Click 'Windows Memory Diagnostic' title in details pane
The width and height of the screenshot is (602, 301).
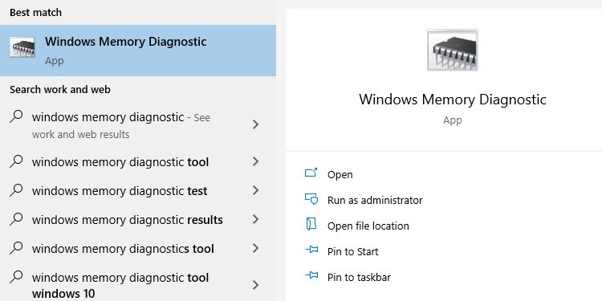tap(452, 100)
